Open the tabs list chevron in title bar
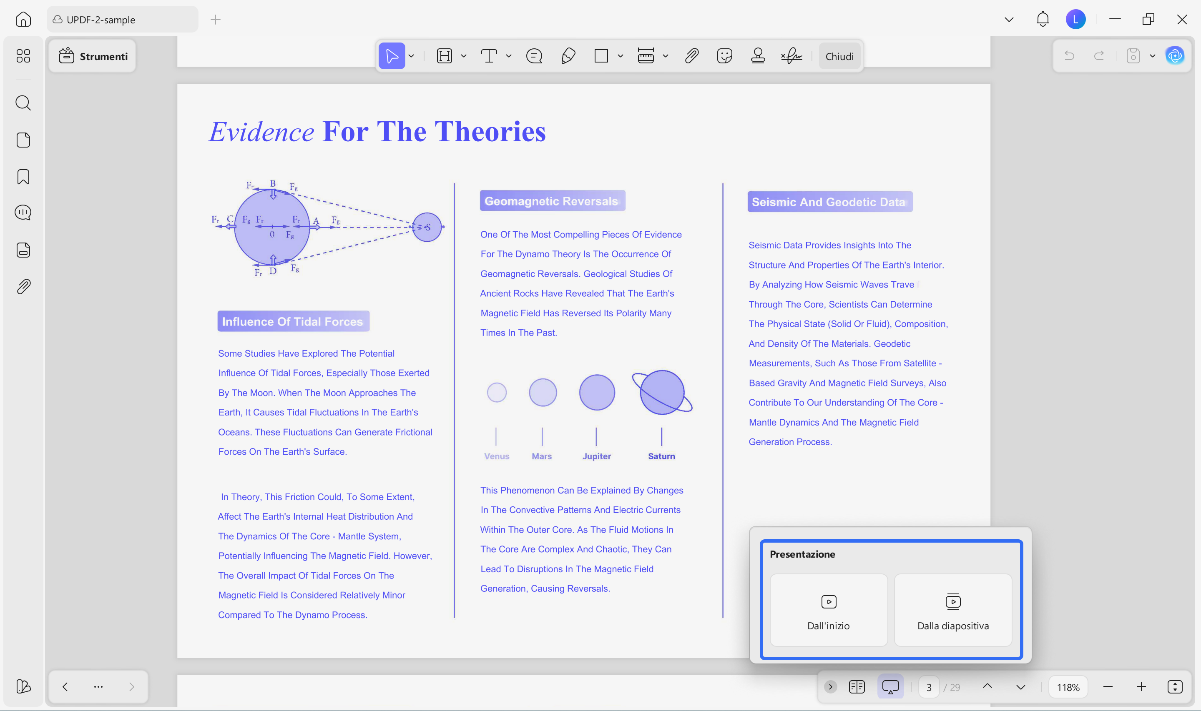This screenshot has height=711, width=1201. click(1009, 20)
